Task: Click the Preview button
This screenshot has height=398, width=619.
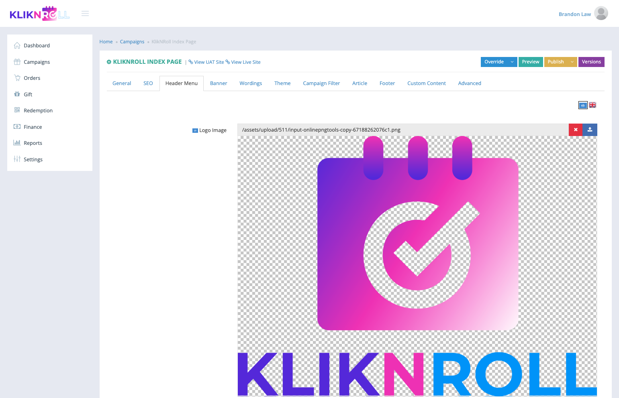Action: pyautogui.click(x=531, y=62)
